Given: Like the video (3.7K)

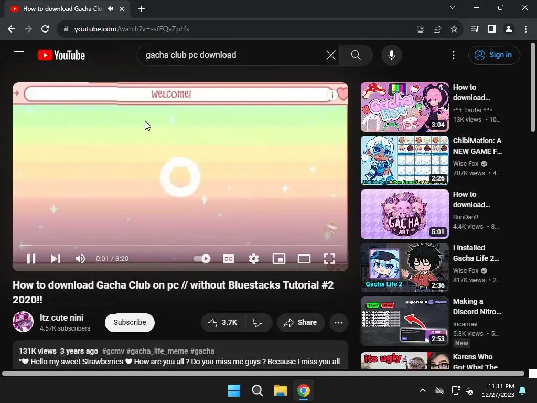Looking at the screenshot, I should click(222, 323).
